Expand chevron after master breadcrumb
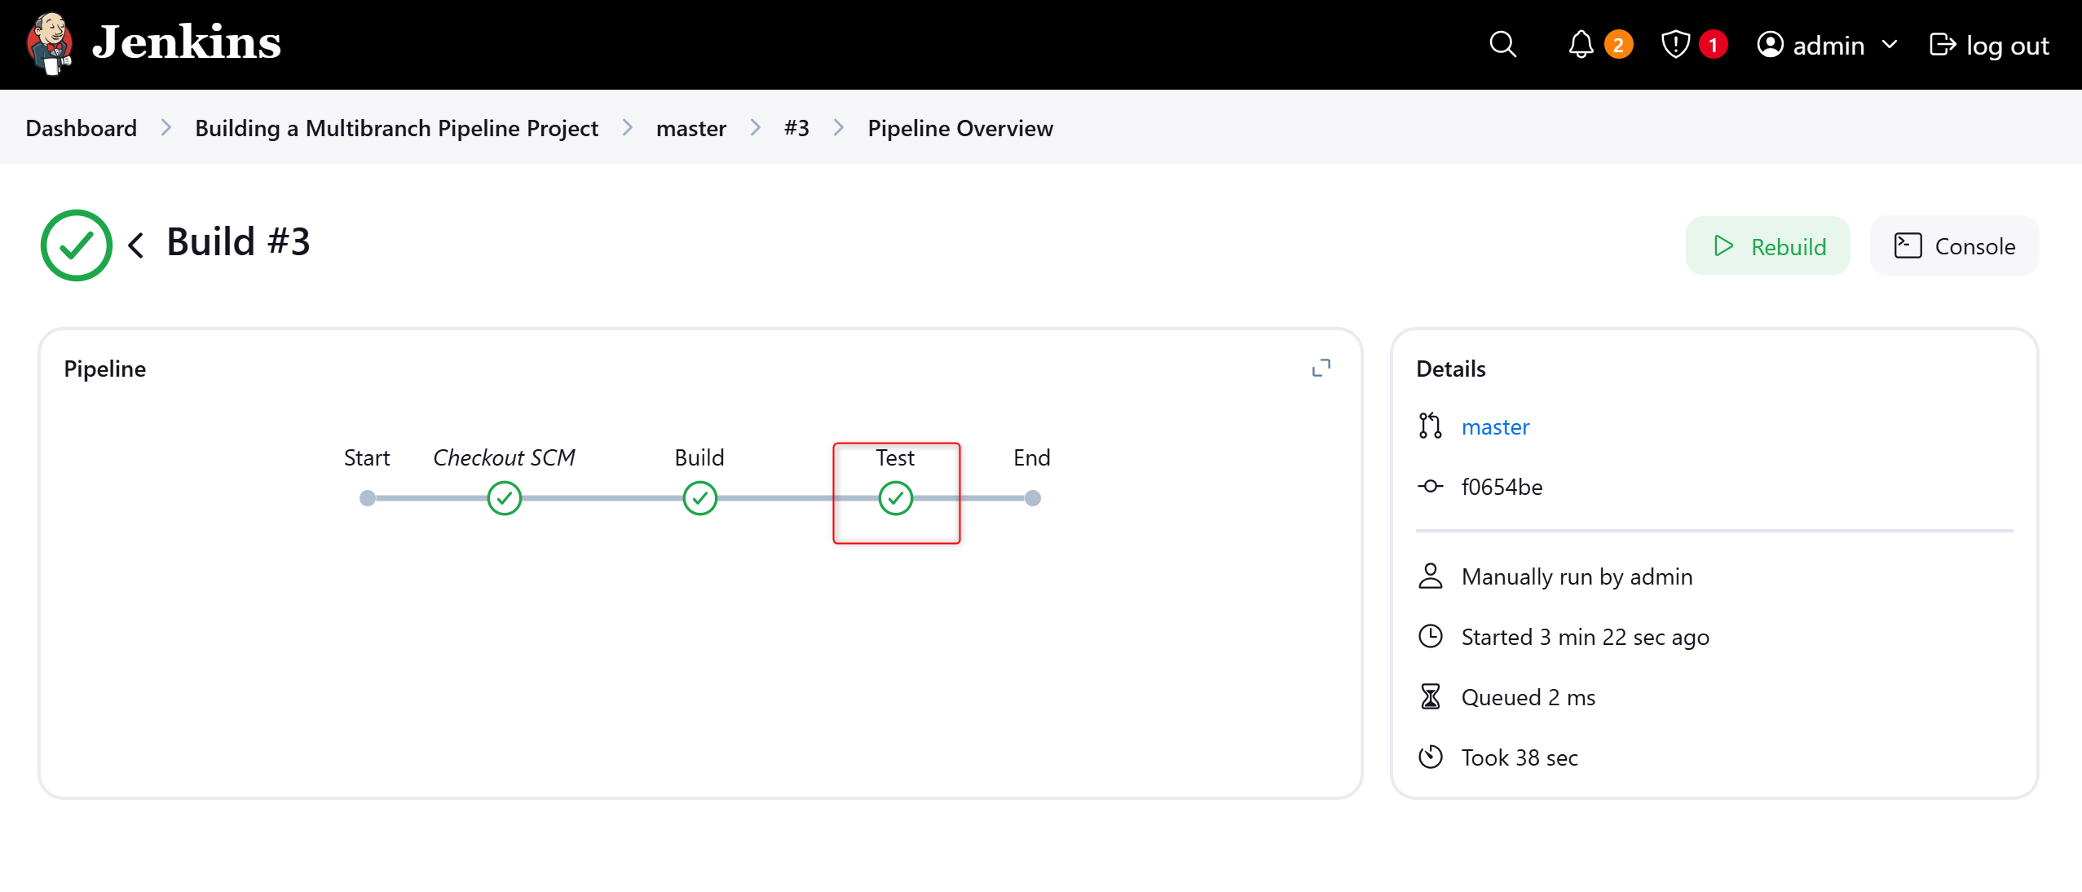Screen dimensions: 2082x892 click(755, 128)
